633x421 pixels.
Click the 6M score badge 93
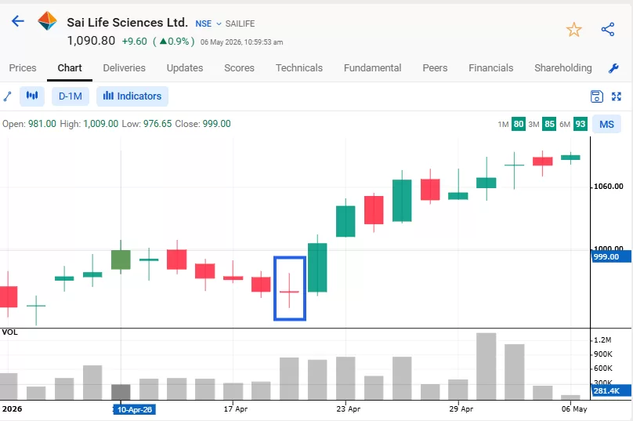(x=580, y=124)
